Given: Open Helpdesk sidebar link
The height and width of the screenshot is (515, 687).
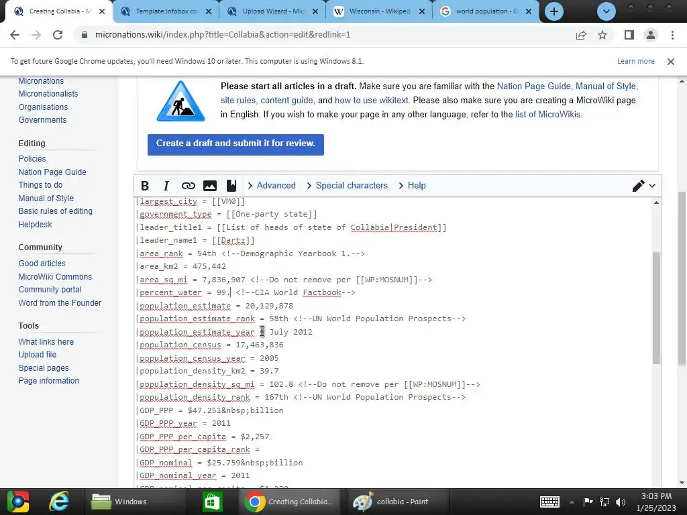Looking at the screenshot, I should pyautogui.click(x=35, y=224).
